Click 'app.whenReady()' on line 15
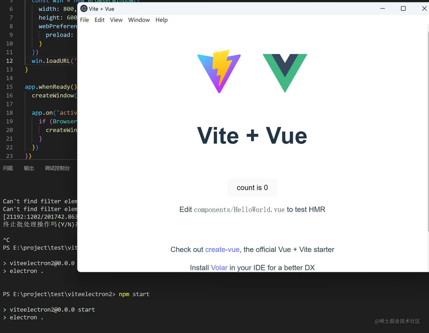The width and height of the screenshot is (429, 333). (51, 87)
